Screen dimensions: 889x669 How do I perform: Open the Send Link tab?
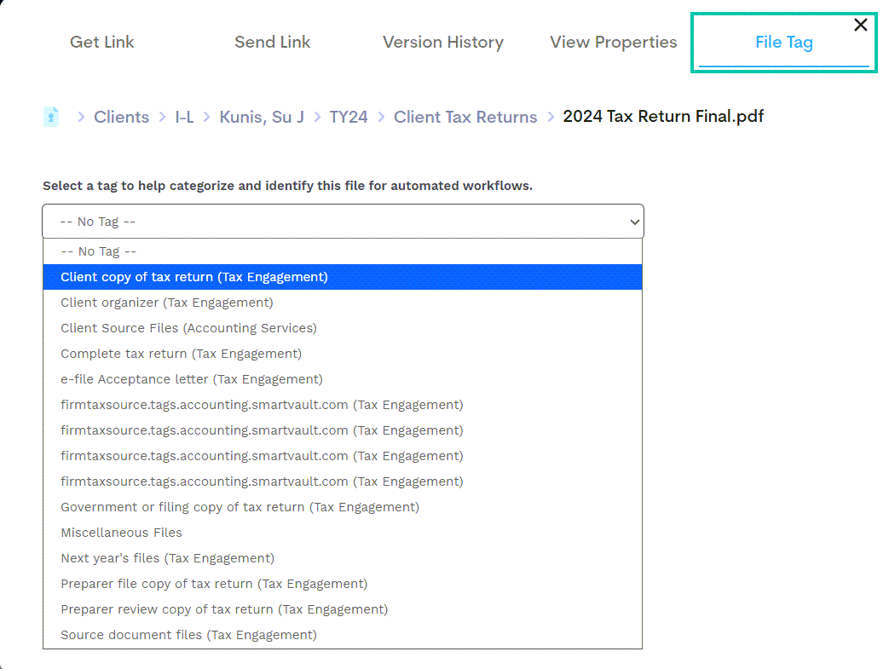[x=272, y=42]
